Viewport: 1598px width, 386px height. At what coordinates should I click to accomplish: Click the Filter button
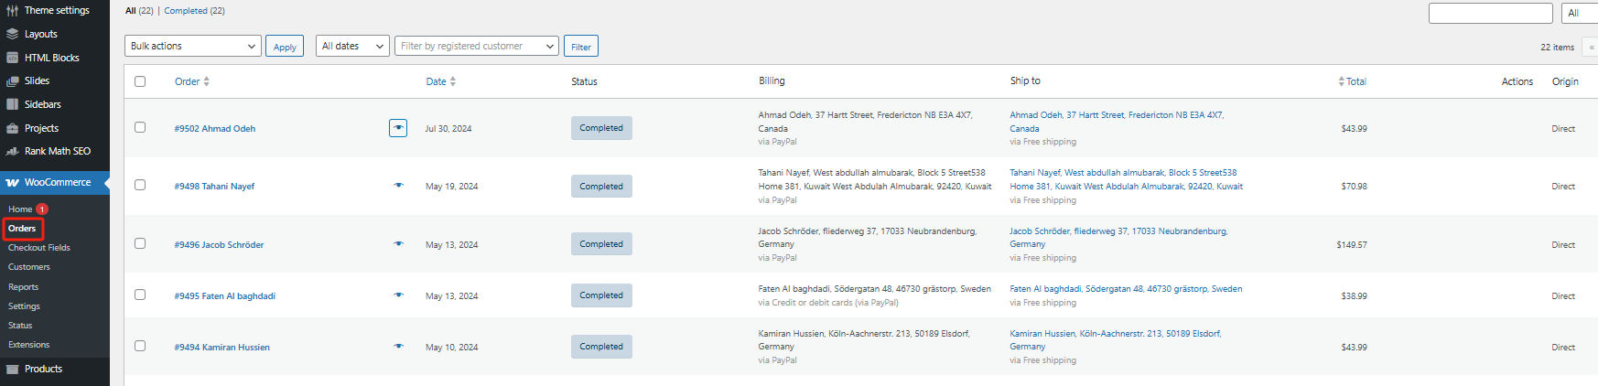click(x=581, y=47)
